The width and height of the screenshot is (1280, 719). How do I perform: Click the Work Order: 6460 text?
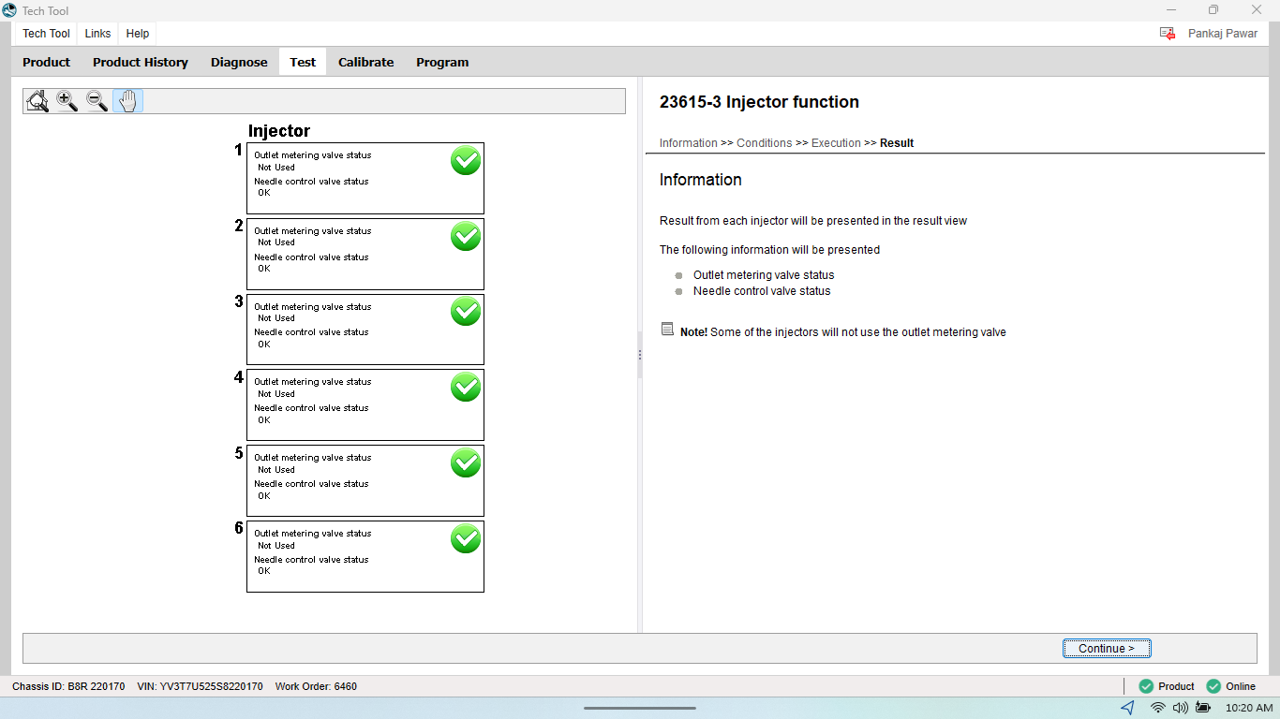tap(316, 686)
